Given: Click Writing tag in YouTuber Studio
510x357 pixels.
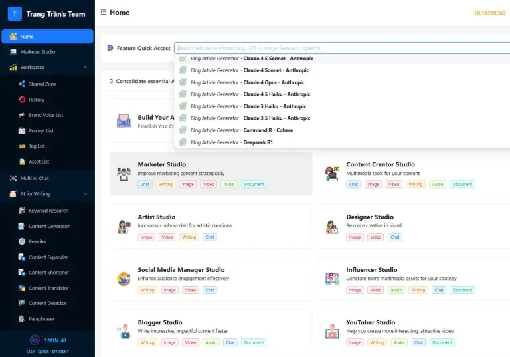Looking at the screenshot, I should (377, 342).
